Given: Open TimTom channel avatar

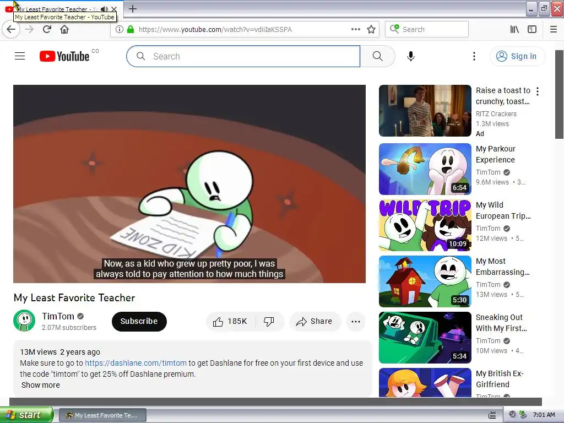Looking at the screenshot, I should (24, 321).
